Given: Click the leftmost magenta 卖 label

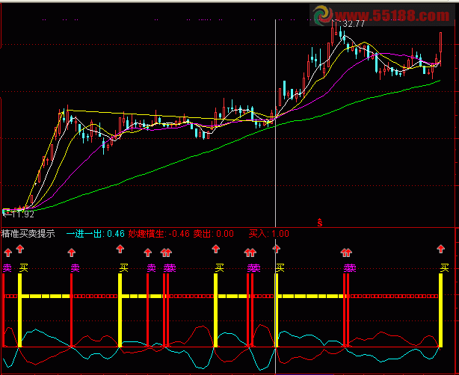Looking at the screenshot, I should coord(7,267).
